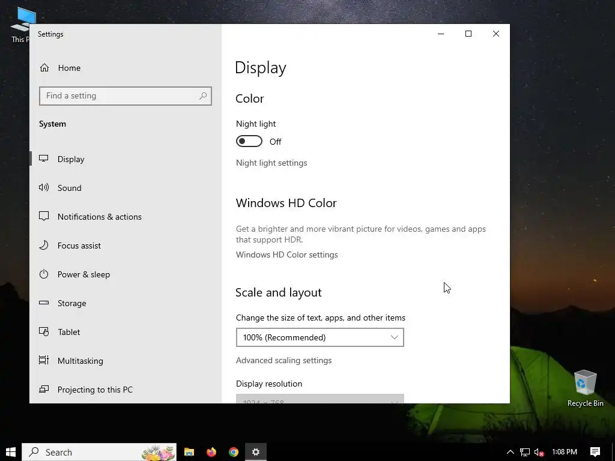Viewport: 615px width, 461px height.
Task: Click the Notifications & actions speech bubble icon
Action: tap(43, 216)
